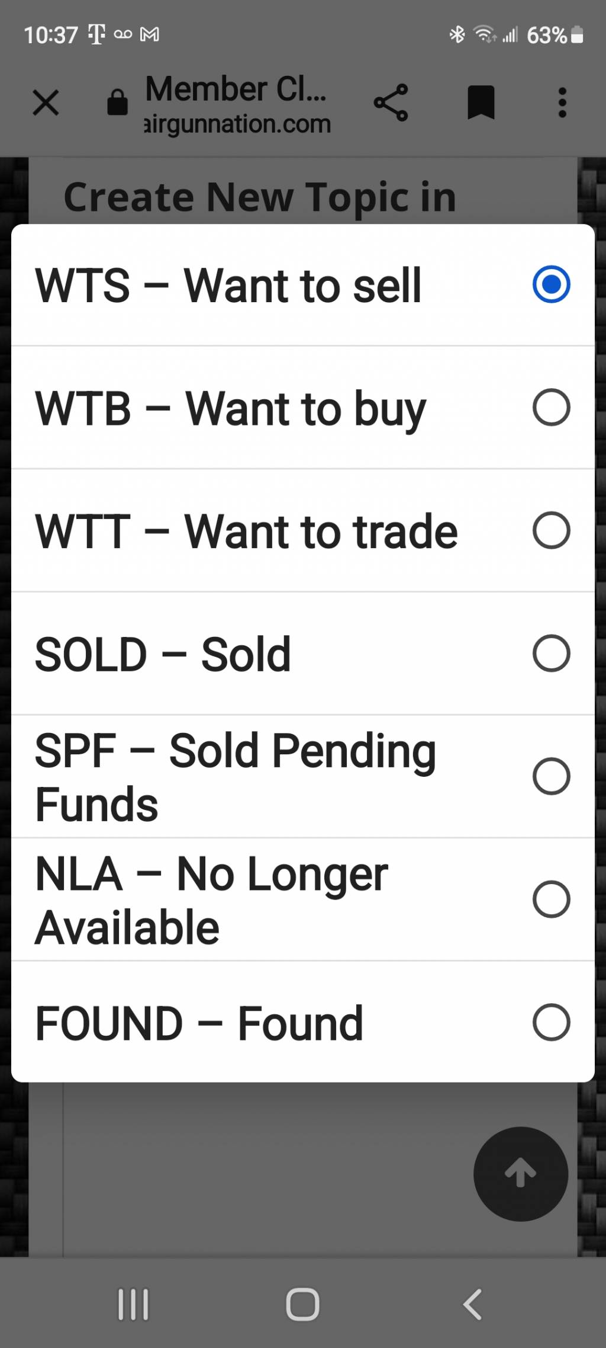
Task: Open Android recent apps button
Action: (x=133, y=1304)
